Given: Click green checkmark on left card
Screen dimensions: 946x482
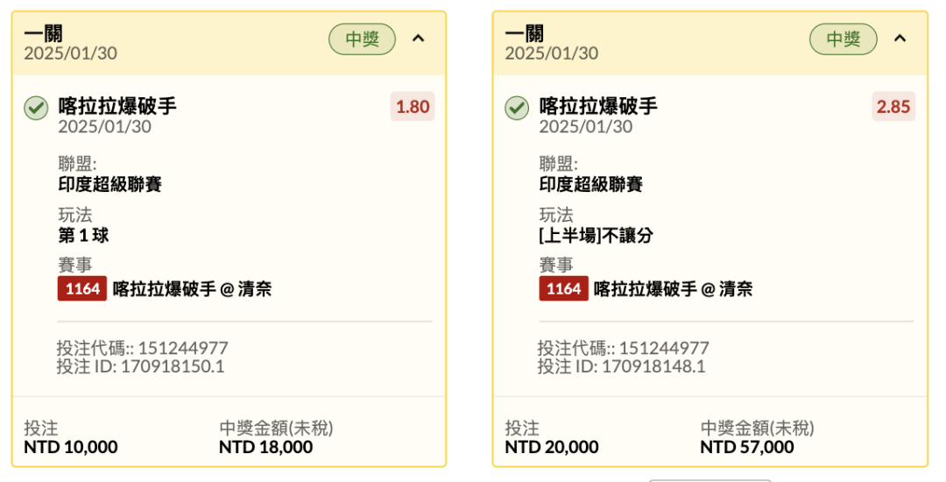Looking at the screenshot, I should click(36, 109).
